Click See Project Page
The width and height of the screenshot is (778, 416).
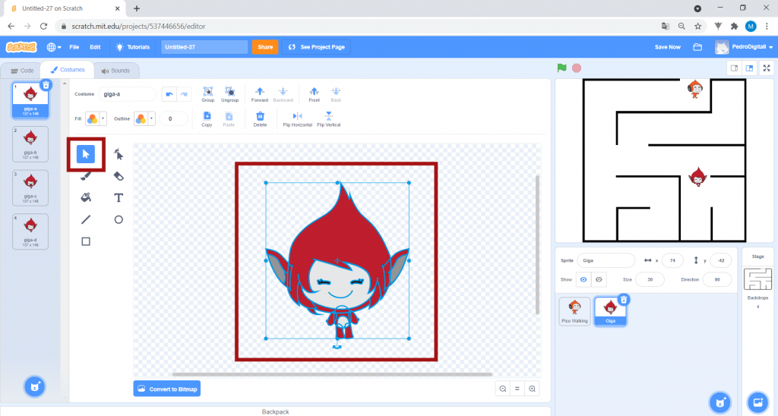pos(316,47)
